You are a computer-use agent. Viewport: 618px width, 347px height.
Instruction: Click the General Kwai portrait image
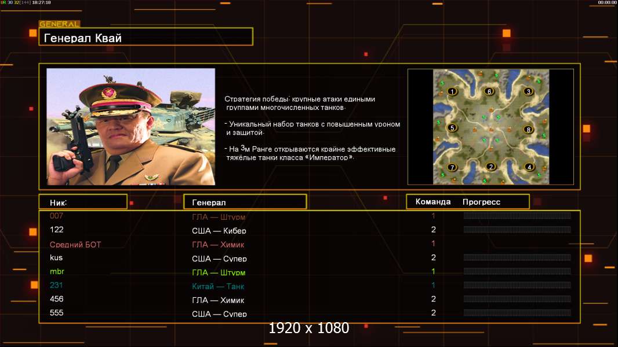pyautogui.click(x=130, y=127)
